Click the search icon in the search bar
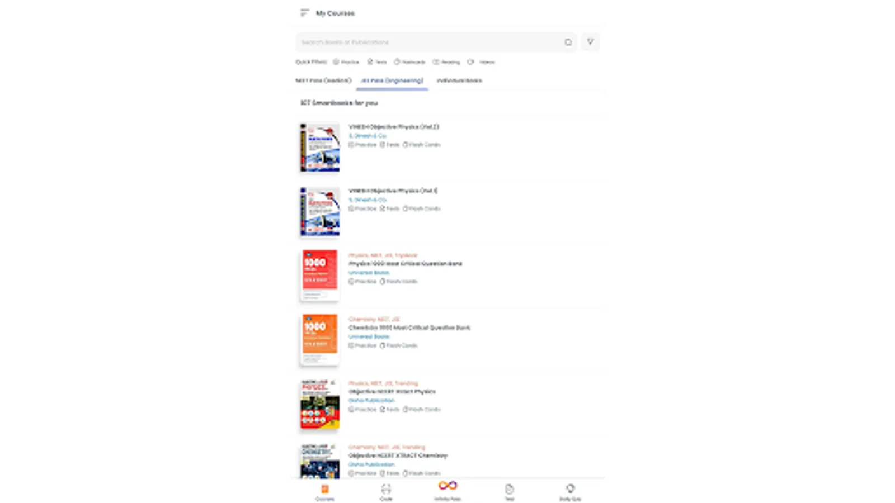Image resolution: width=895 pixels, height=503 pixels. tap(568, 42)
